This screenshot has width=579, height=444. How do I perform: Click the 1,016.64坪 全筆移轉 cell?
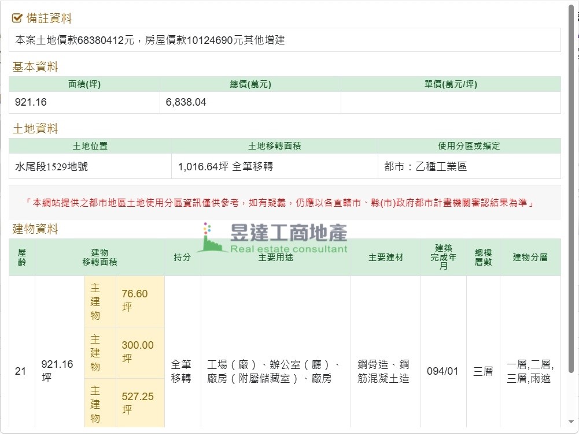pyautogui.click(x=225, y=167)
